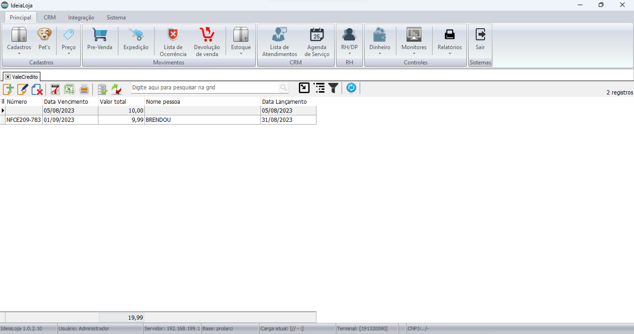
Task: Export the grid to Excel
Action: 70,88
